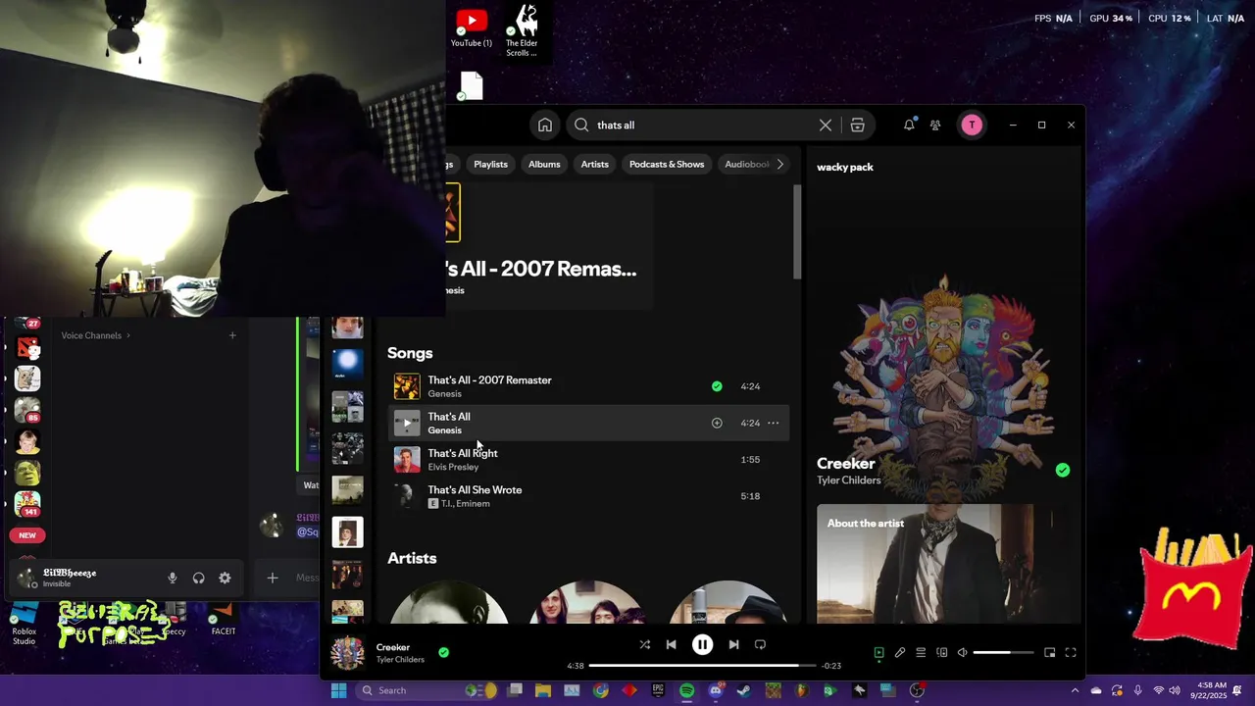Skip to next track in Spotify
Image resolution: width=1255 pixels, height=706 pixels.
733,644
